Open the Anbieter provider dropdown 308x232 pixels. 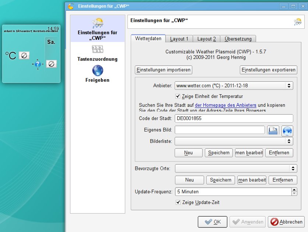click(x=234, y=85)
